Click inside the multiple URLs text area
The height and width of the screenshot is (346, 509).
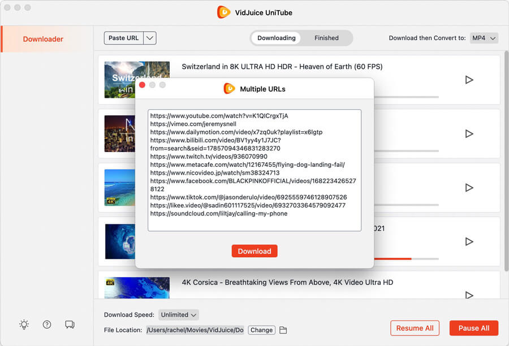pyautogui.click(x=255, y=170)
